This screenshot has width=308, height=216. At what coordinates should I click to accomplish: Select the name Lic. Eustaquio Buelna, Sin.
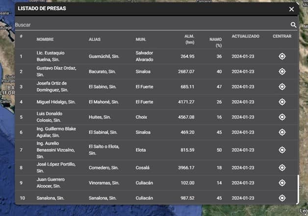[x=51, y=56]
